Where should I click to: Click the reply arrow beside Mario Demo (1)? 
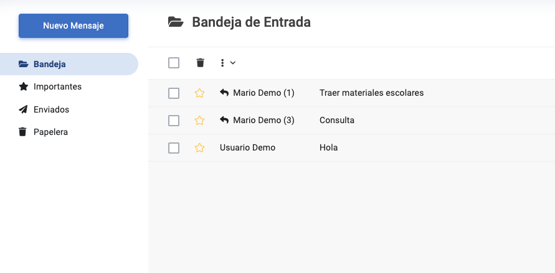tap(224, 93)
